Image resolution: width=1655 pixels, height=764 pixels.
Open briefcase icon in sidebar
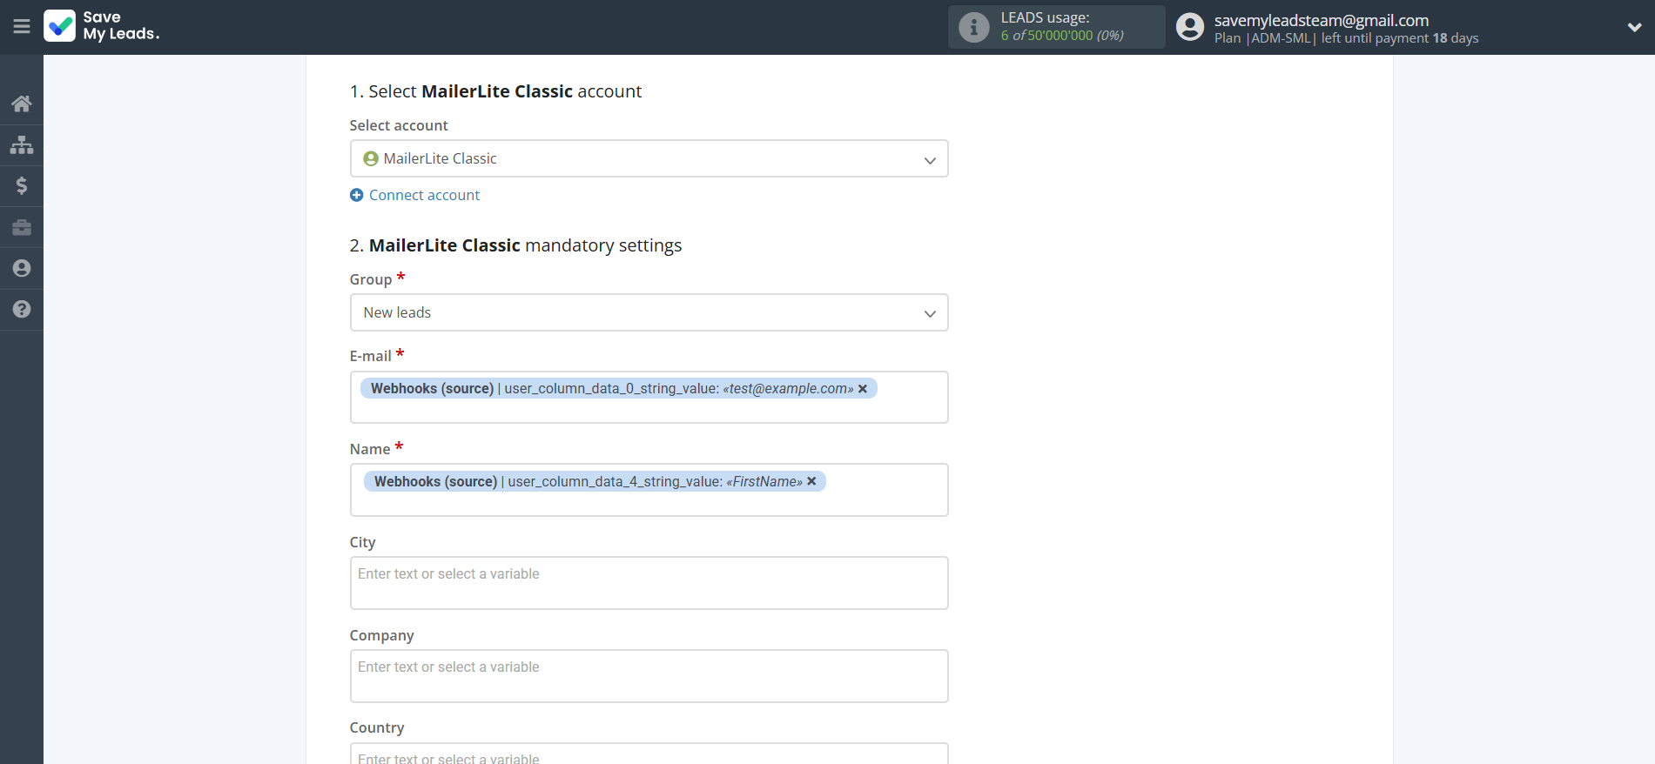(22, 227)
